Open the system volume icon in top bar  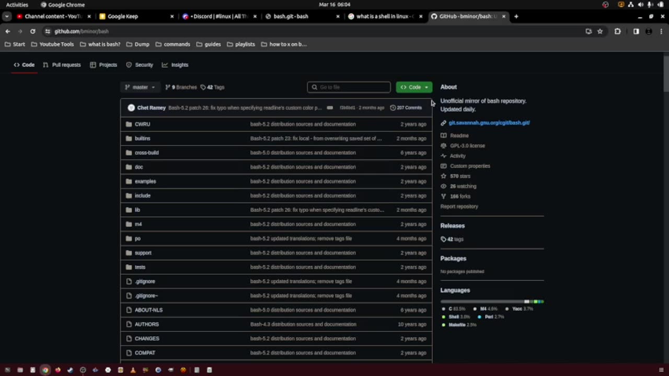(x=641, y=5)
